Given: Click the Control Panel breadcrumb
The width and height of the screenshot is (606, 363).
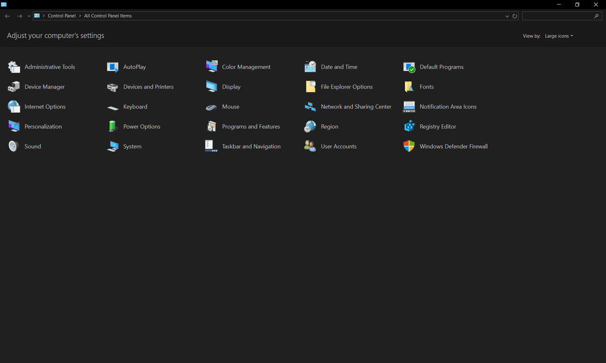Looking at the screenshot, I should (62, 16).
